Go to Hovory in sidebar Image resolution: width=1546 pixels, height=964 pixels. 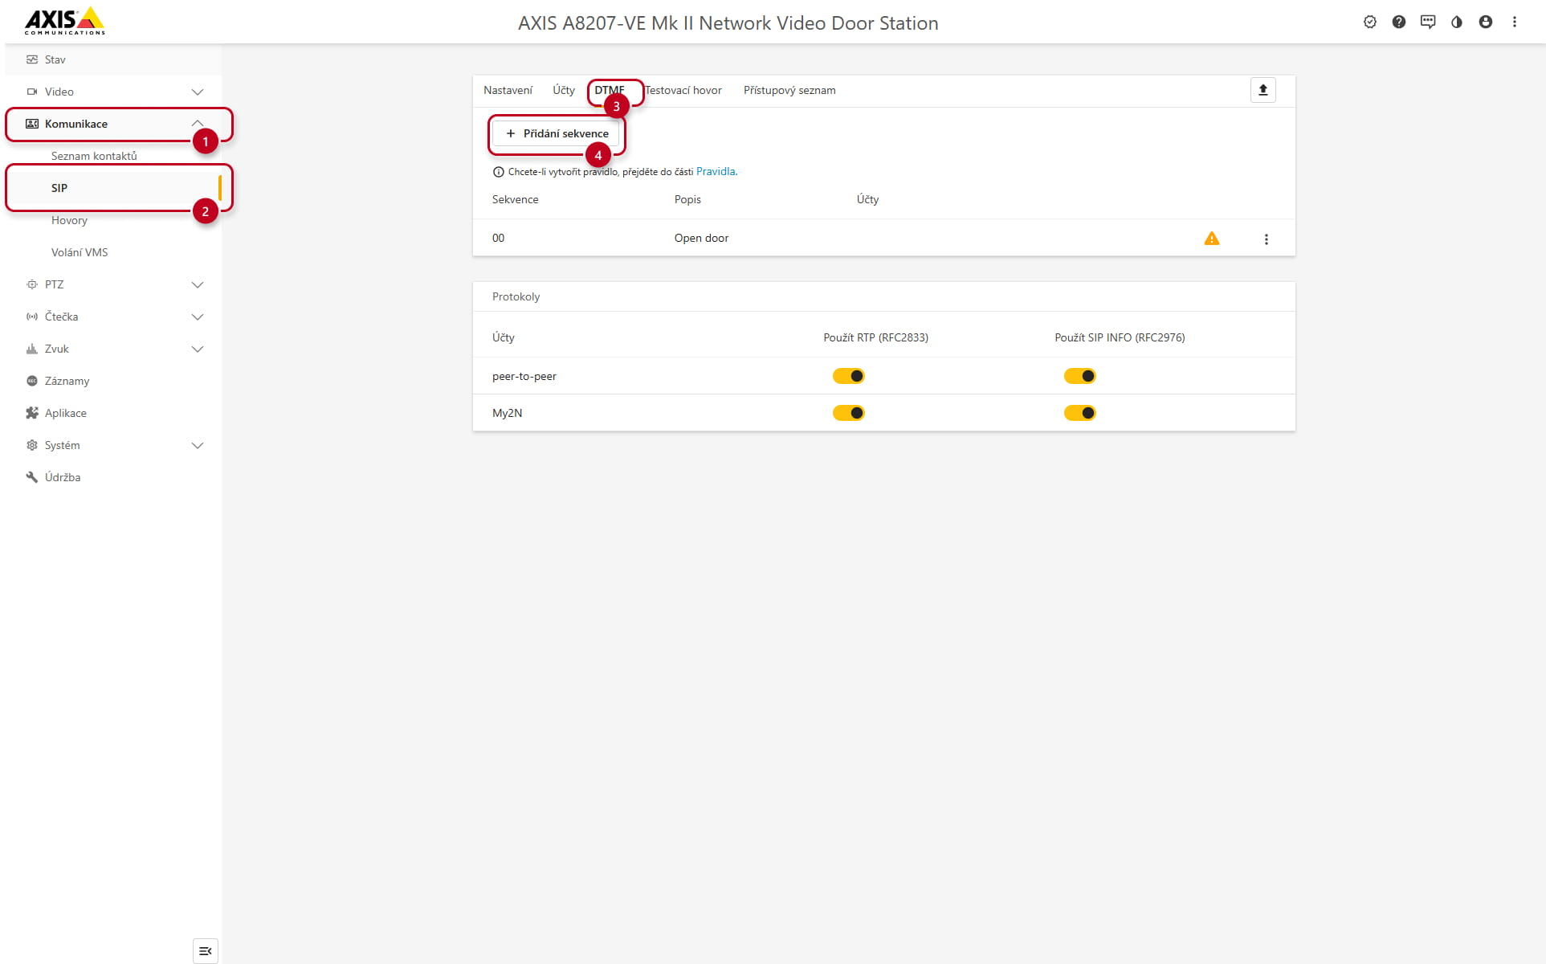pos(69,220)
